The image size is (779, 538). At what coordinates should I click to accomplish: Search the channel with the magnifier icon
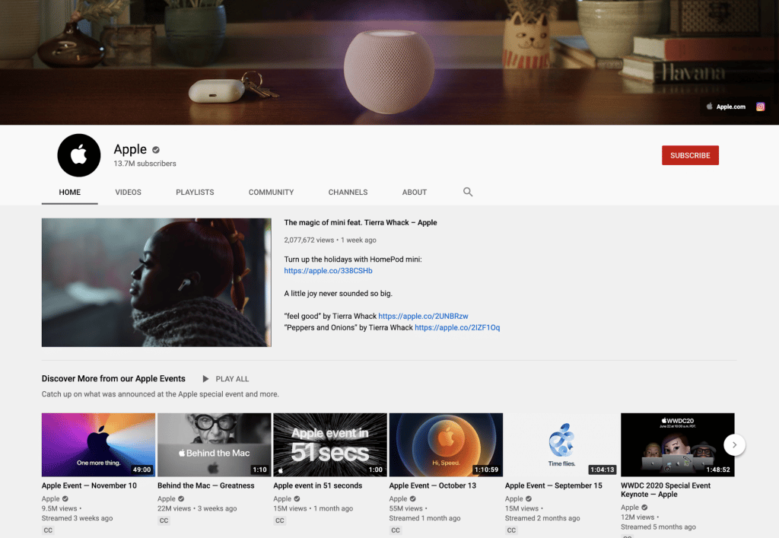468,192
